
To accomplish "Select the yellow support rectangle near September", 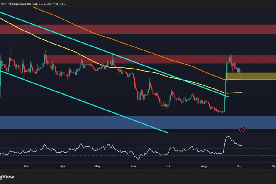I will click(251, 76).
